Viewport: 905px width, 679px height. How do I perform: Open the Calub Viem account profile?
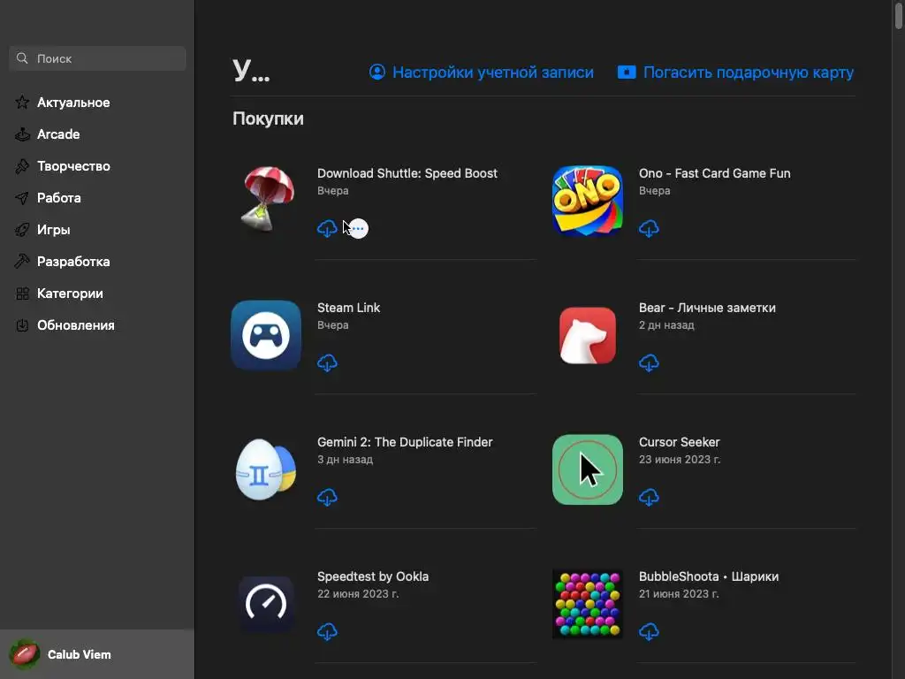tap(97, 655)
